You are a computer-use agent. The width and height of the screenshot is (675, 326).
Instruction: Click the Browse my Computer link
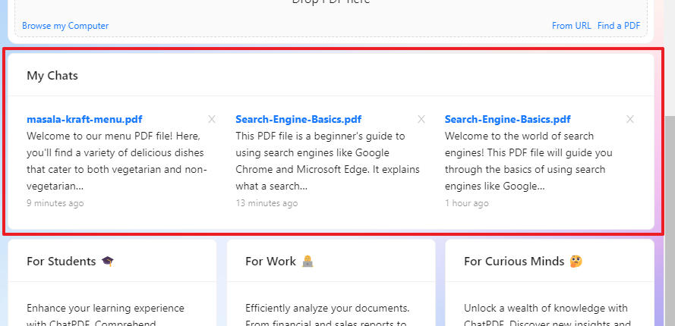pos(65,26)
